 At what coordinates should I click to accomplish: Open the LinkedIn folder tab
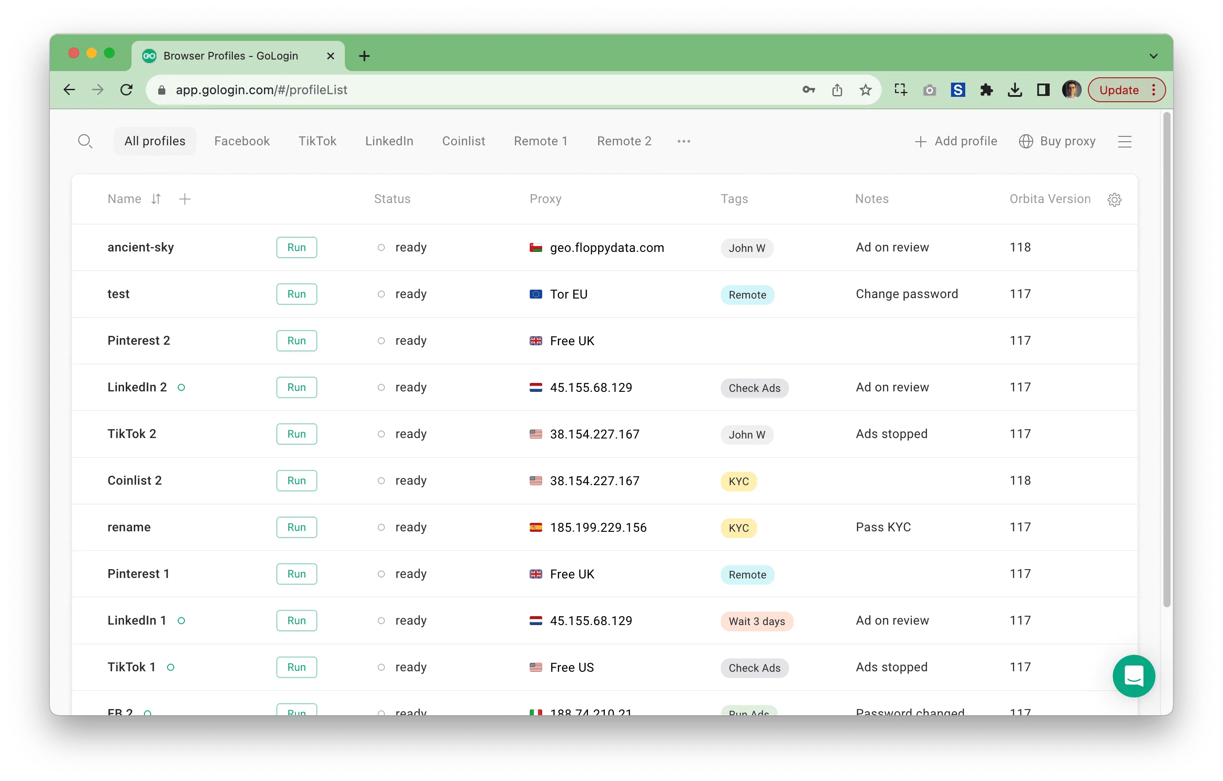tap(389, 141)
